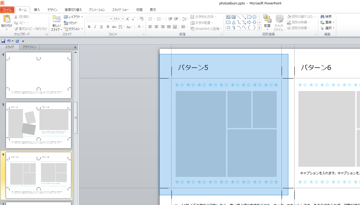Select the down block arrow shape

click(255, 22)
